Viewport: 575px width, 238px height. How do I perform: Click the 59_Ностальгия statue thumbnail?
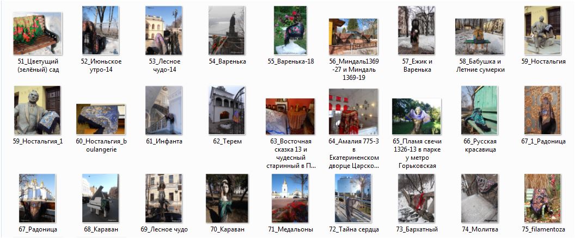click(542, 30)
